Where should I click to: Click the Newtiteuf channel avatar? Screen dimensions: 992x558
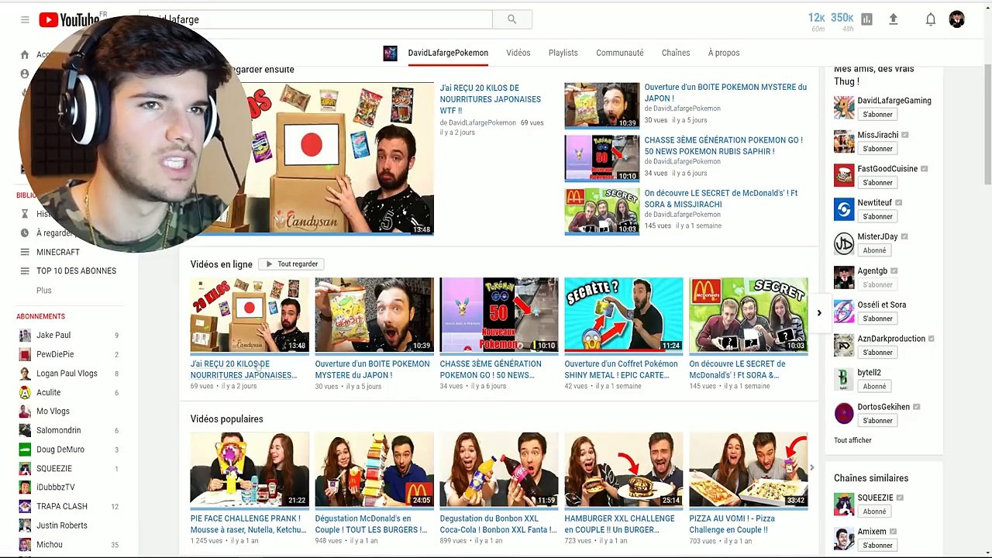coord(844,209)
